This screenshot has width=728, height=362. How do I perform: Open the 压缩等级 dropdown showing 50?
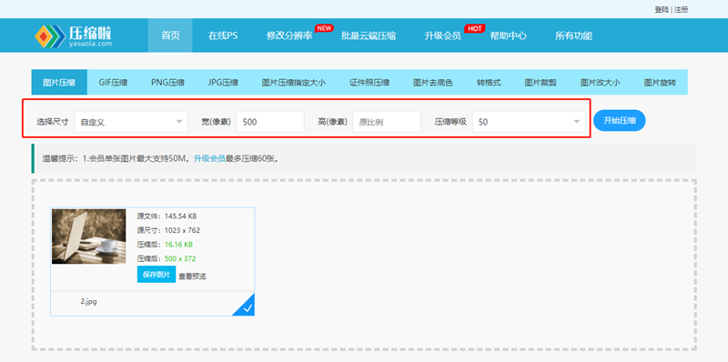coord(529,122)
